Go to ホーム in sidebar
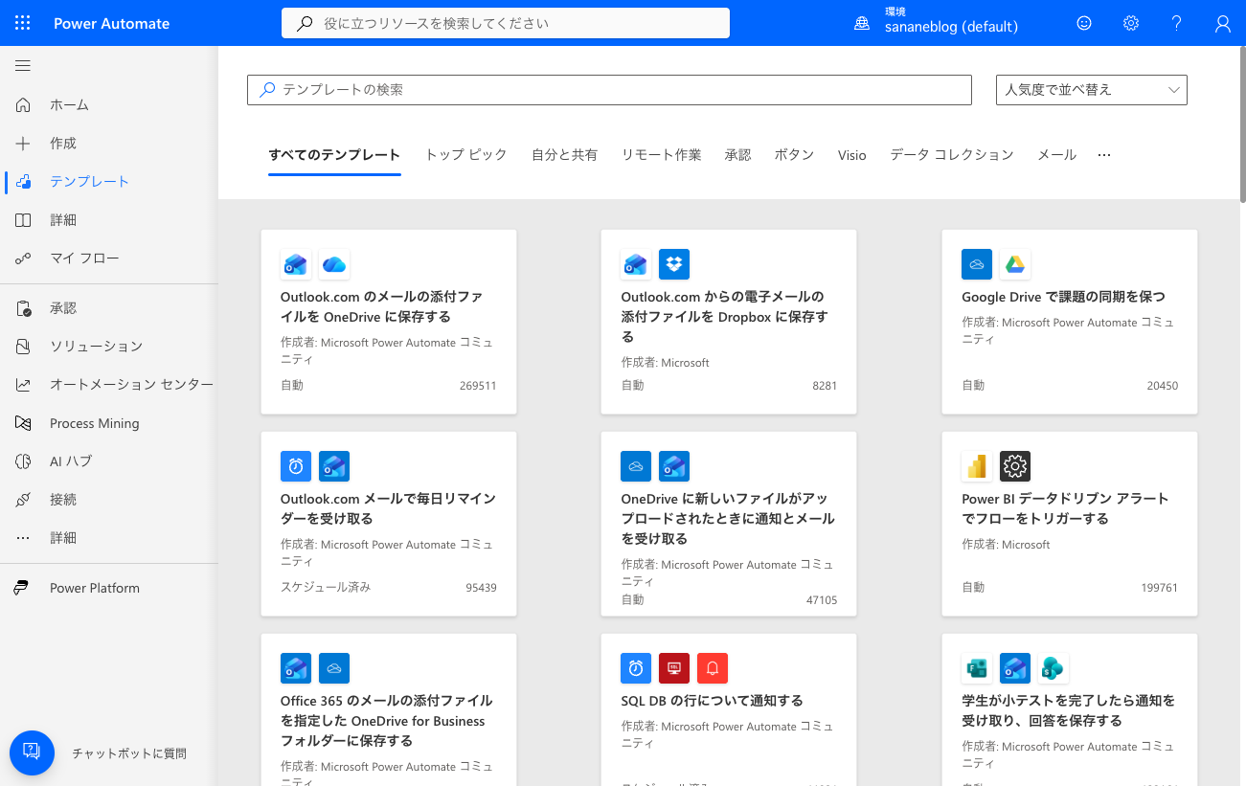The image size is (1246, 786). coord(69,104)
